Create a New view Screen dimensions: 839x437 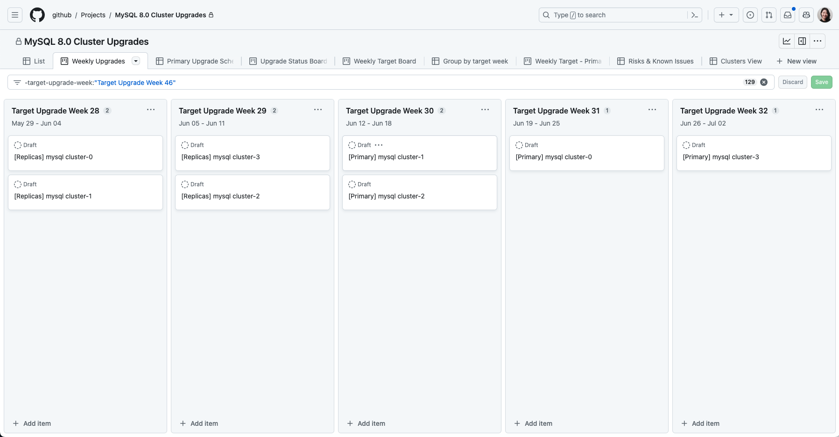pyautogui.click(x=797, y=61)
